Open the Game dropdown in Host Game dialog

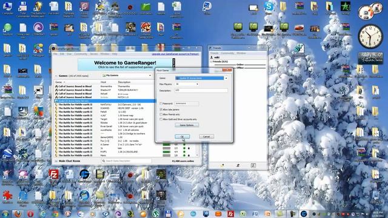201,78
